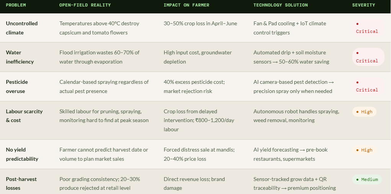The width and height of the screenshot is (391, 194).
Task: Click the TECHNOLOGY SOLUTION column header
Action: pyautogui.click(x=280, y=5)
